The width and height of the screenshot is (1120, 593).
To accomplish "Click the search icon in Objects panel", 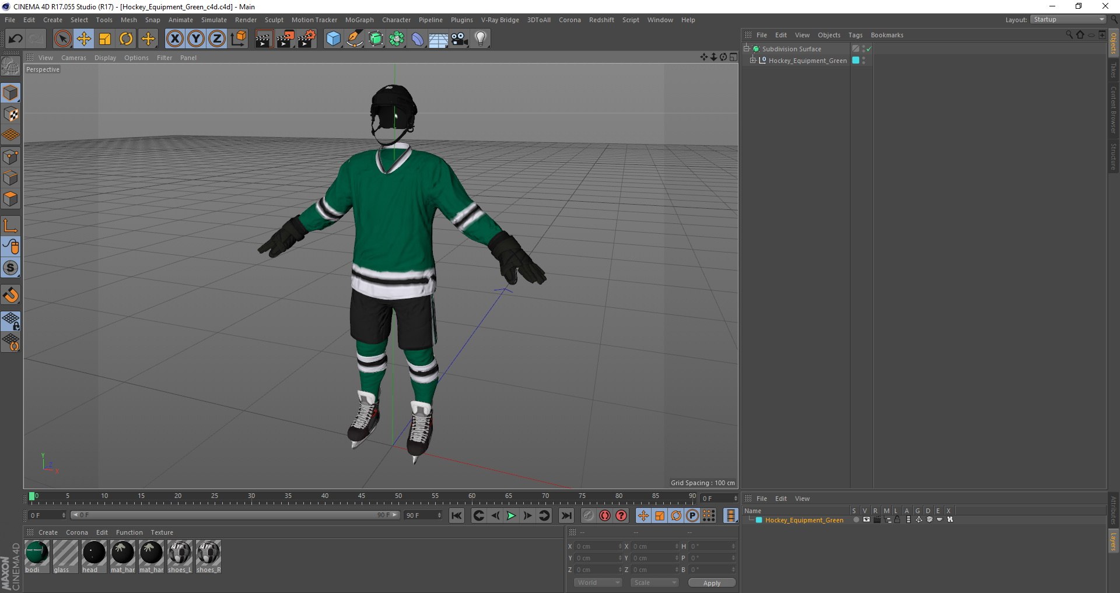I will [1069, 35].
